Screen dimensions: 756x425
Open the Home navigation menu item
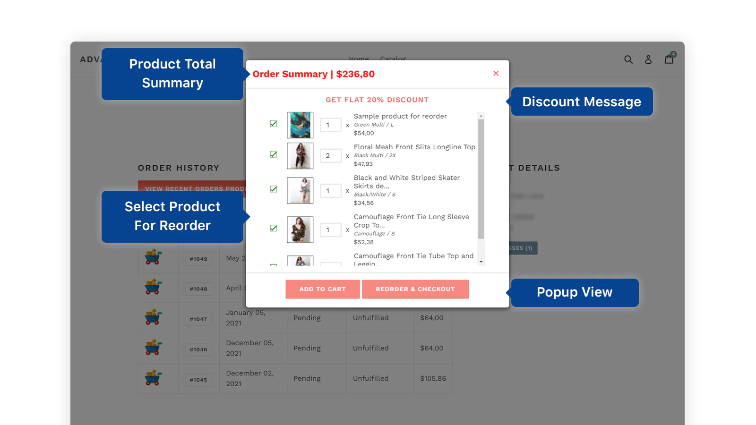359,59
